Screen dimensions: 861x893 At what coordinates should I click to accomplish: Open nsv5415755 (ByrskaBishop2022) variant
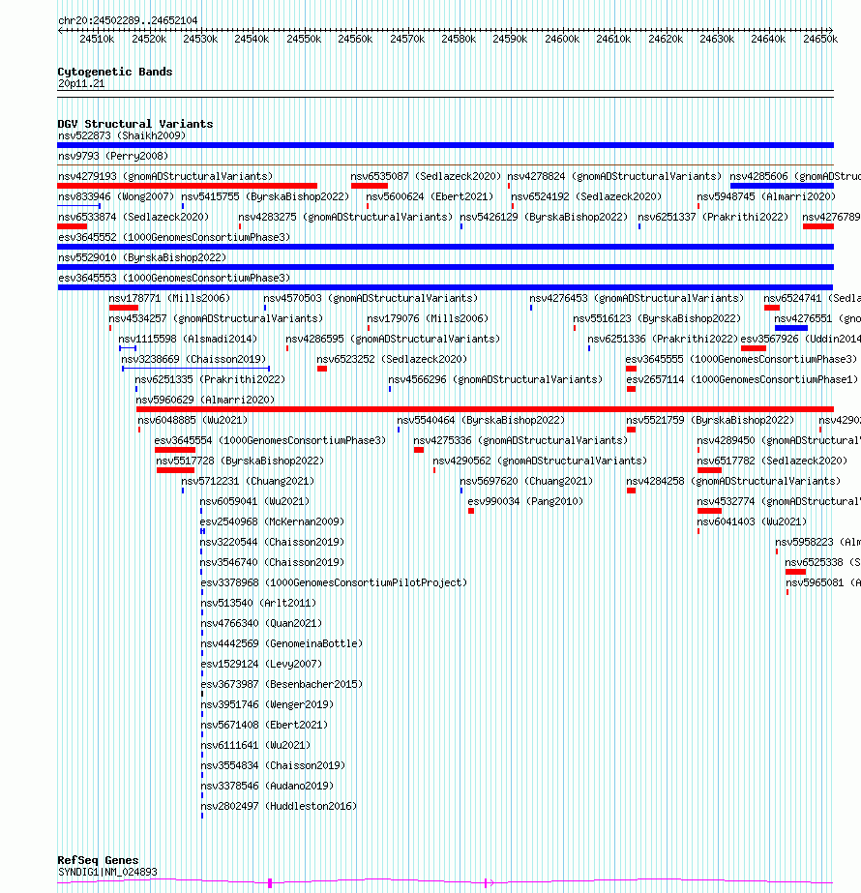coord(265,196)
